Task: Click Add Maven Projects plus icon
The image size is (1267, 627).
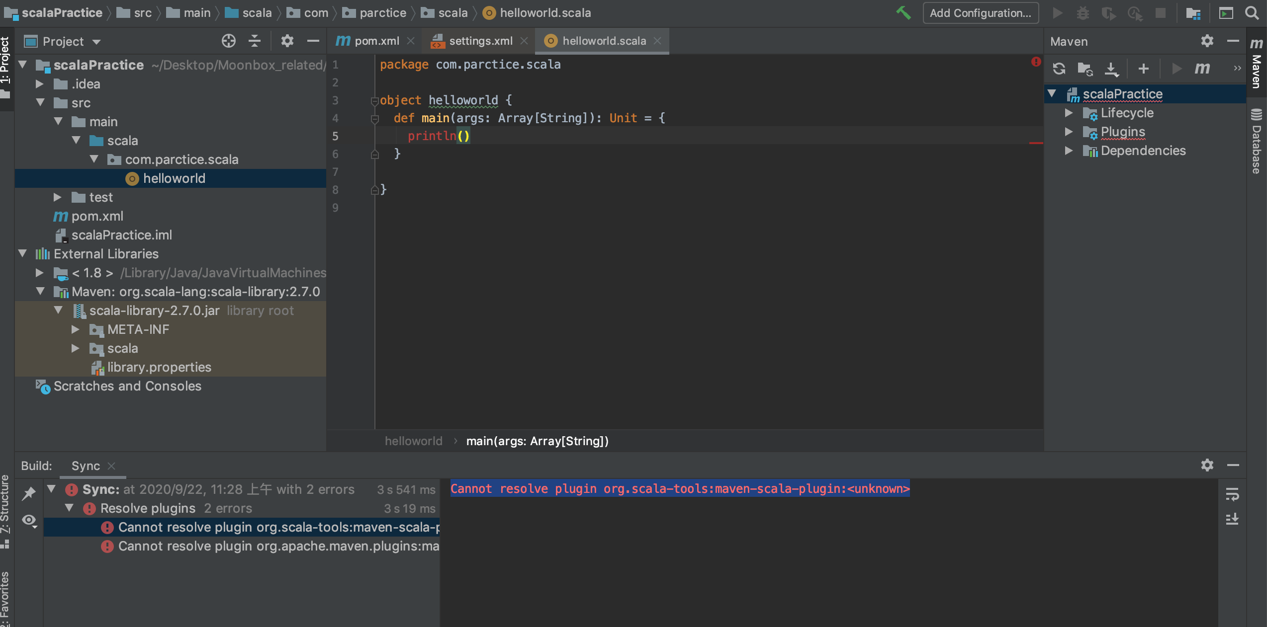Action: (1144, 69)
